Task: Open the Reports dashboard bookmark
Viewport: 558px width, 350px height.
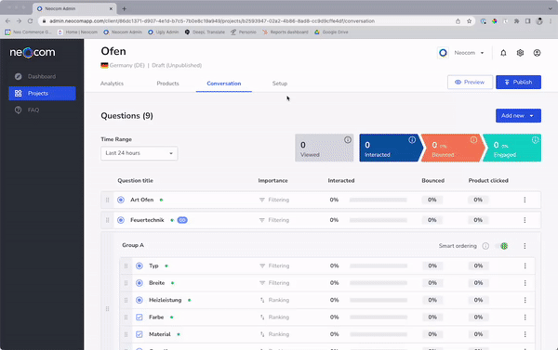Action: point(286,32)
